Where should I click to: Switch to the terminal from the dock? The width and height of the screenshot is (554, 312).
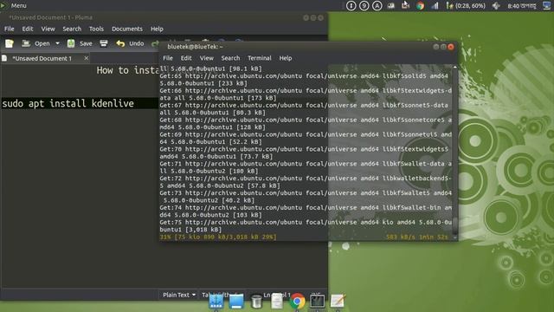(x=317, y=301)
